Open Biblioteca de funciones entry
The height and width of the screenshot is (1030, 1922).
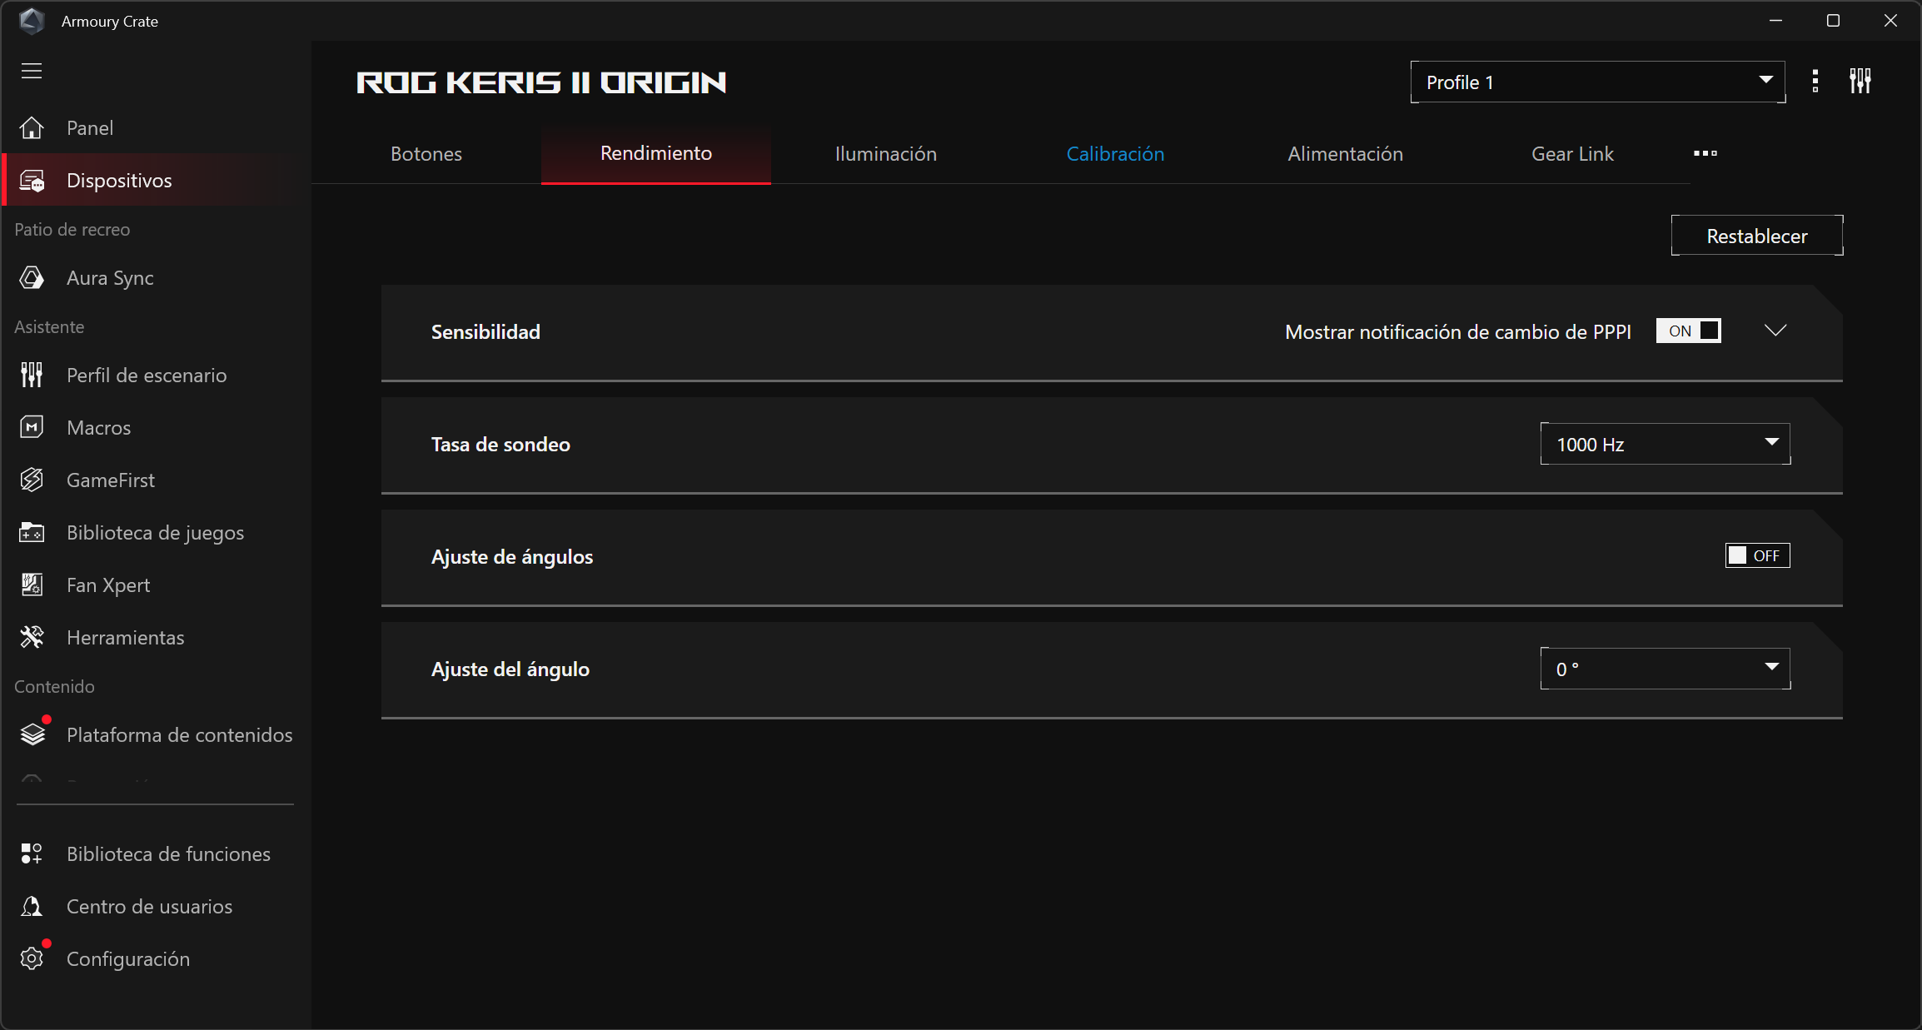(157, 853)
